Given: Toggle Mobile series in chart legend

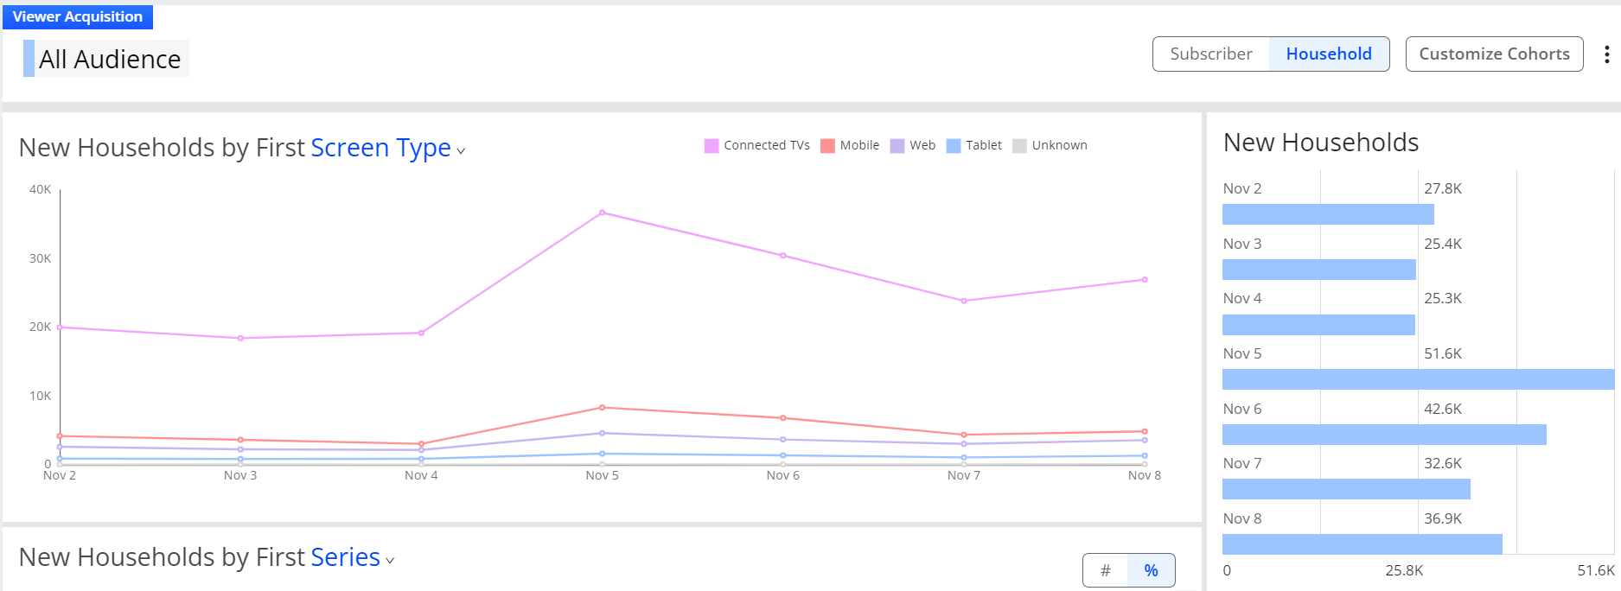Looking at the screenshot, I should (850, 145).
